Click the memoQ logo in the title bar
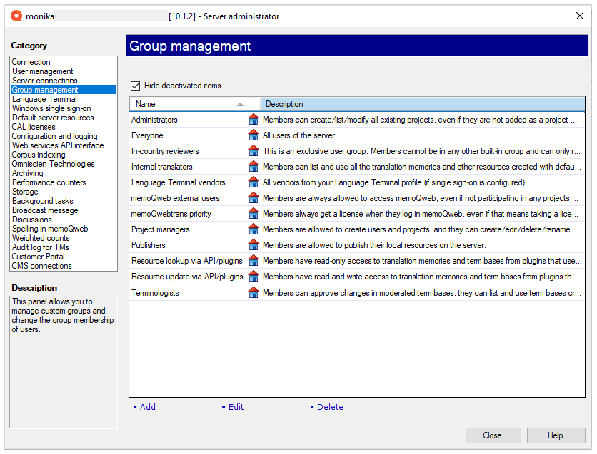 16,15
